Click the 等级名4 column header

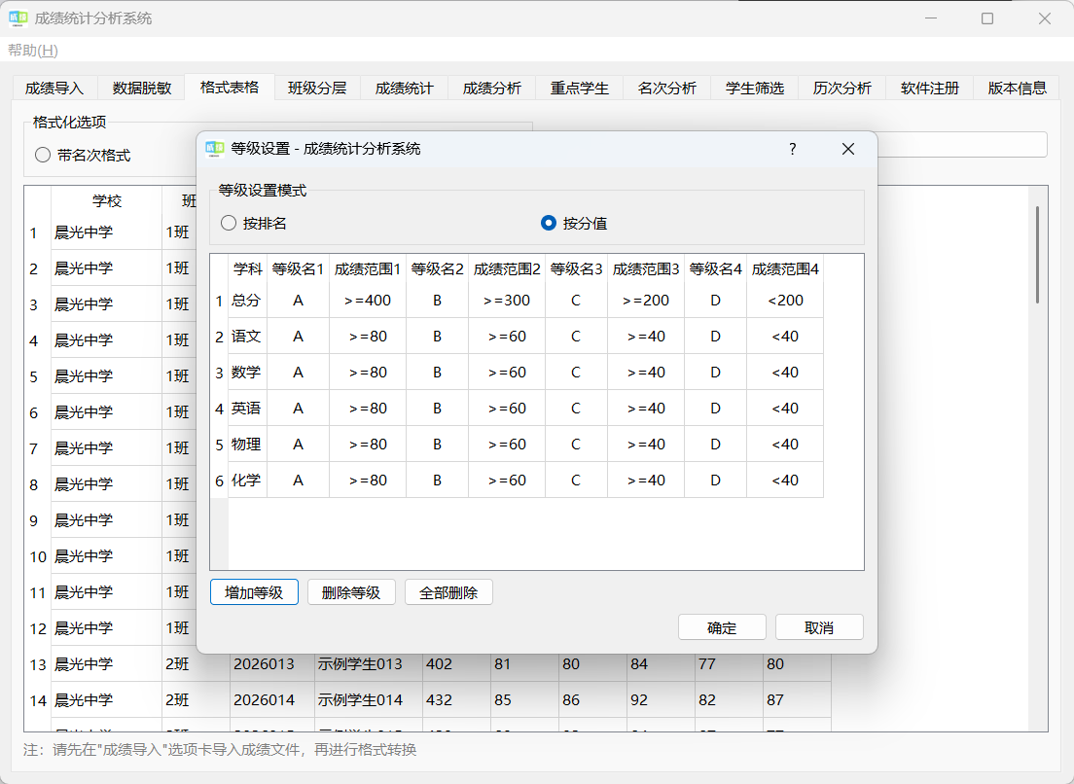click(715, 268)
